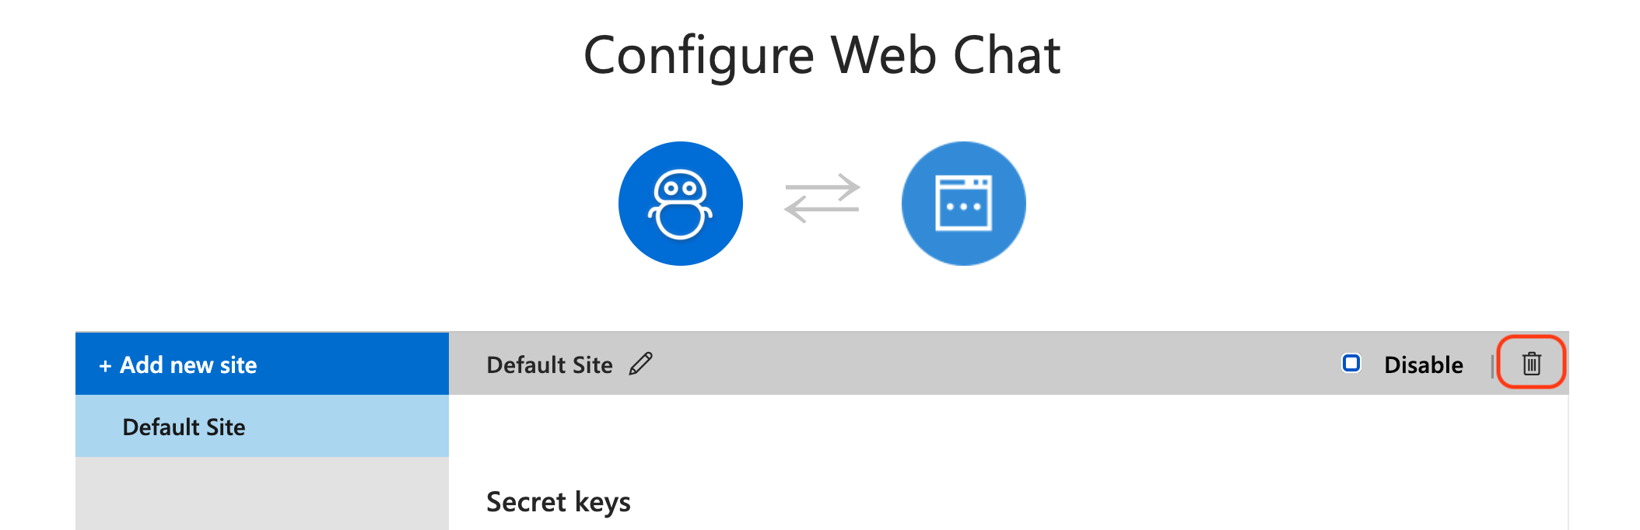Screen dimensions: 1640x530
Task: Click the trash icon to delete the site
Action: click(1530, 362)
